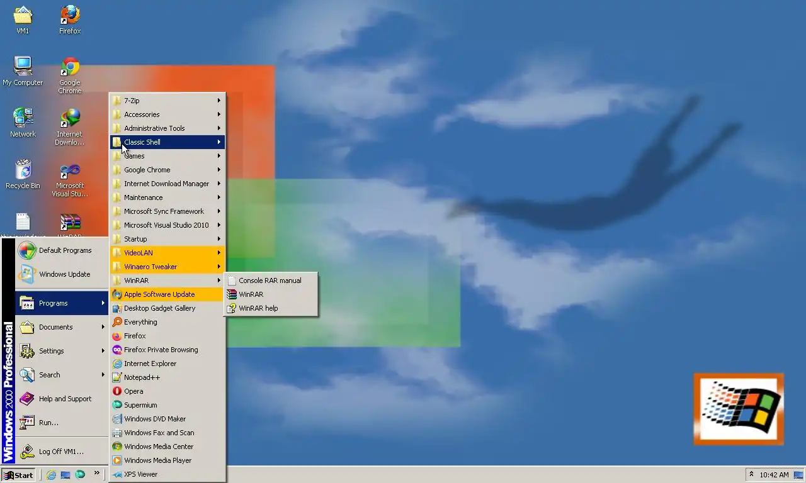Open Default Programs in Start menu
The height and width of the screenshot is (483, 806).
pos(62,250)
